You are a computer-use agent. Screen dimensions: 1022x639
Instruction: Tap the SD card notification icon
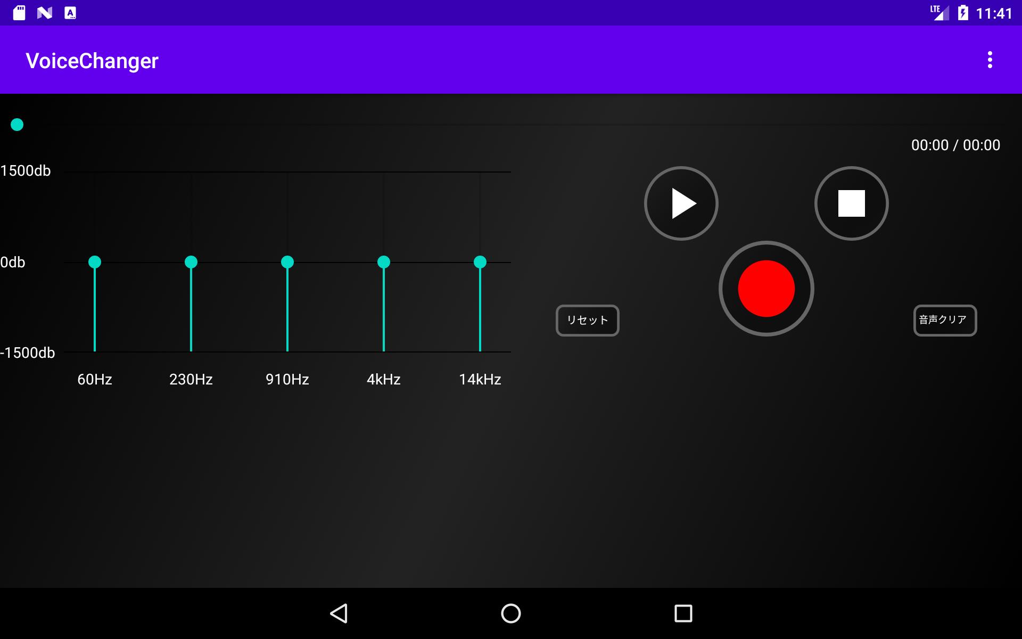coord(19,13)
